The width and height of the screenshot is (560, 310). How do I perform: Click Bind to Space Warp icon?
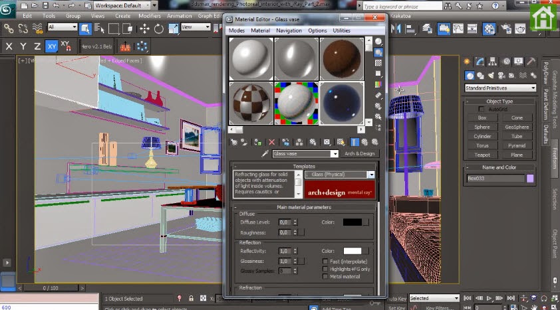click(37, 29)
